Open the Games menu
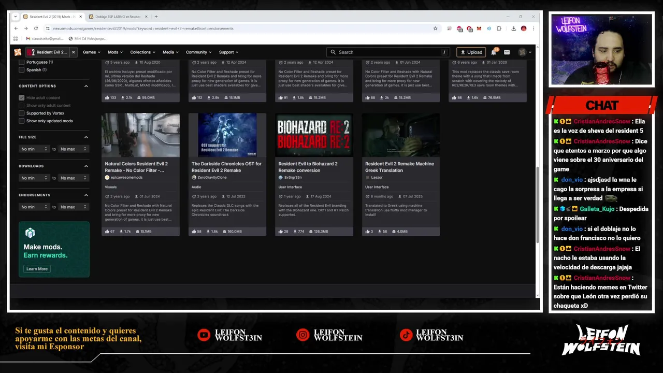Viewport: 663px width, 373px height. pos(92,52)
